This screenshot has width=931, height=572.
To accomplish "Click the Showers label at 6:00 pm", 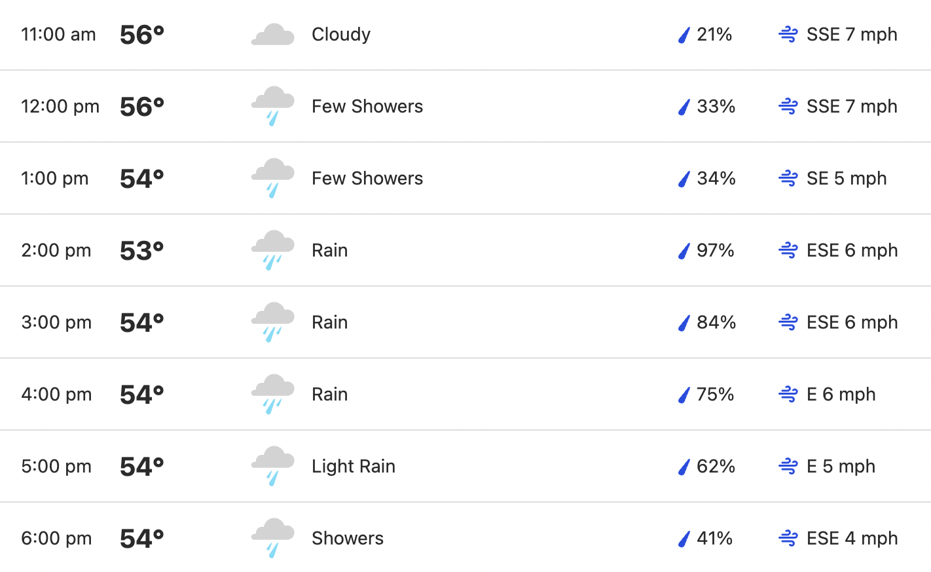I will 348,538.
